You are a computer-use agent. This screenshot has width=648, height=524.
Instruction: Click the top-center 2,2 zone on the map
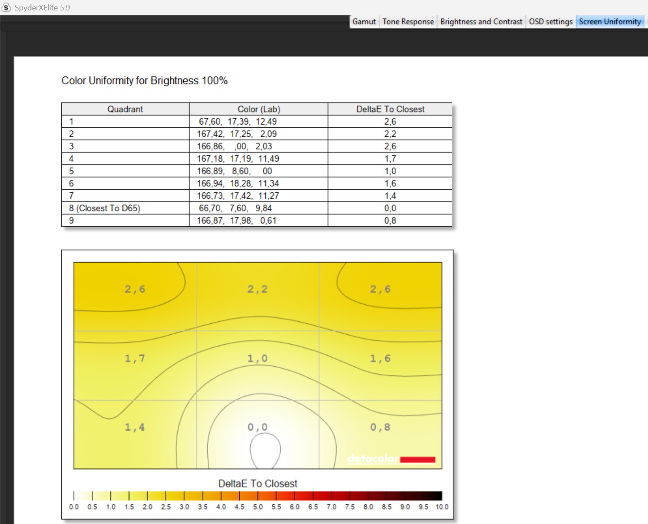point(258,289)
